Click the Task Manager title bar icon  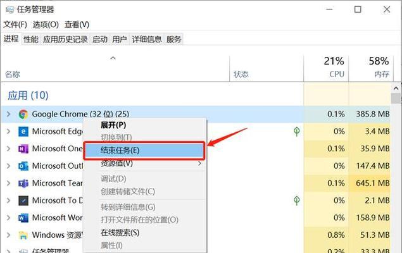[x=9, y=9]
